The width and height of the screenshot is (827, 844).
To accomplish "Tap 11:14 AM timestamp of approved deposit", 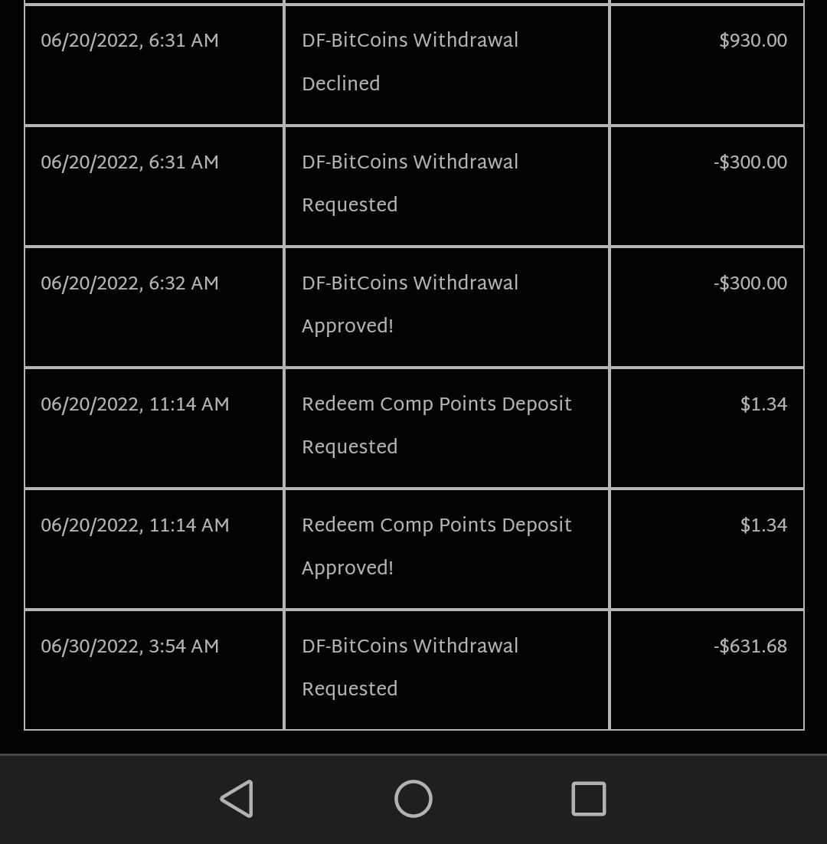I will [x=135, y=526].
